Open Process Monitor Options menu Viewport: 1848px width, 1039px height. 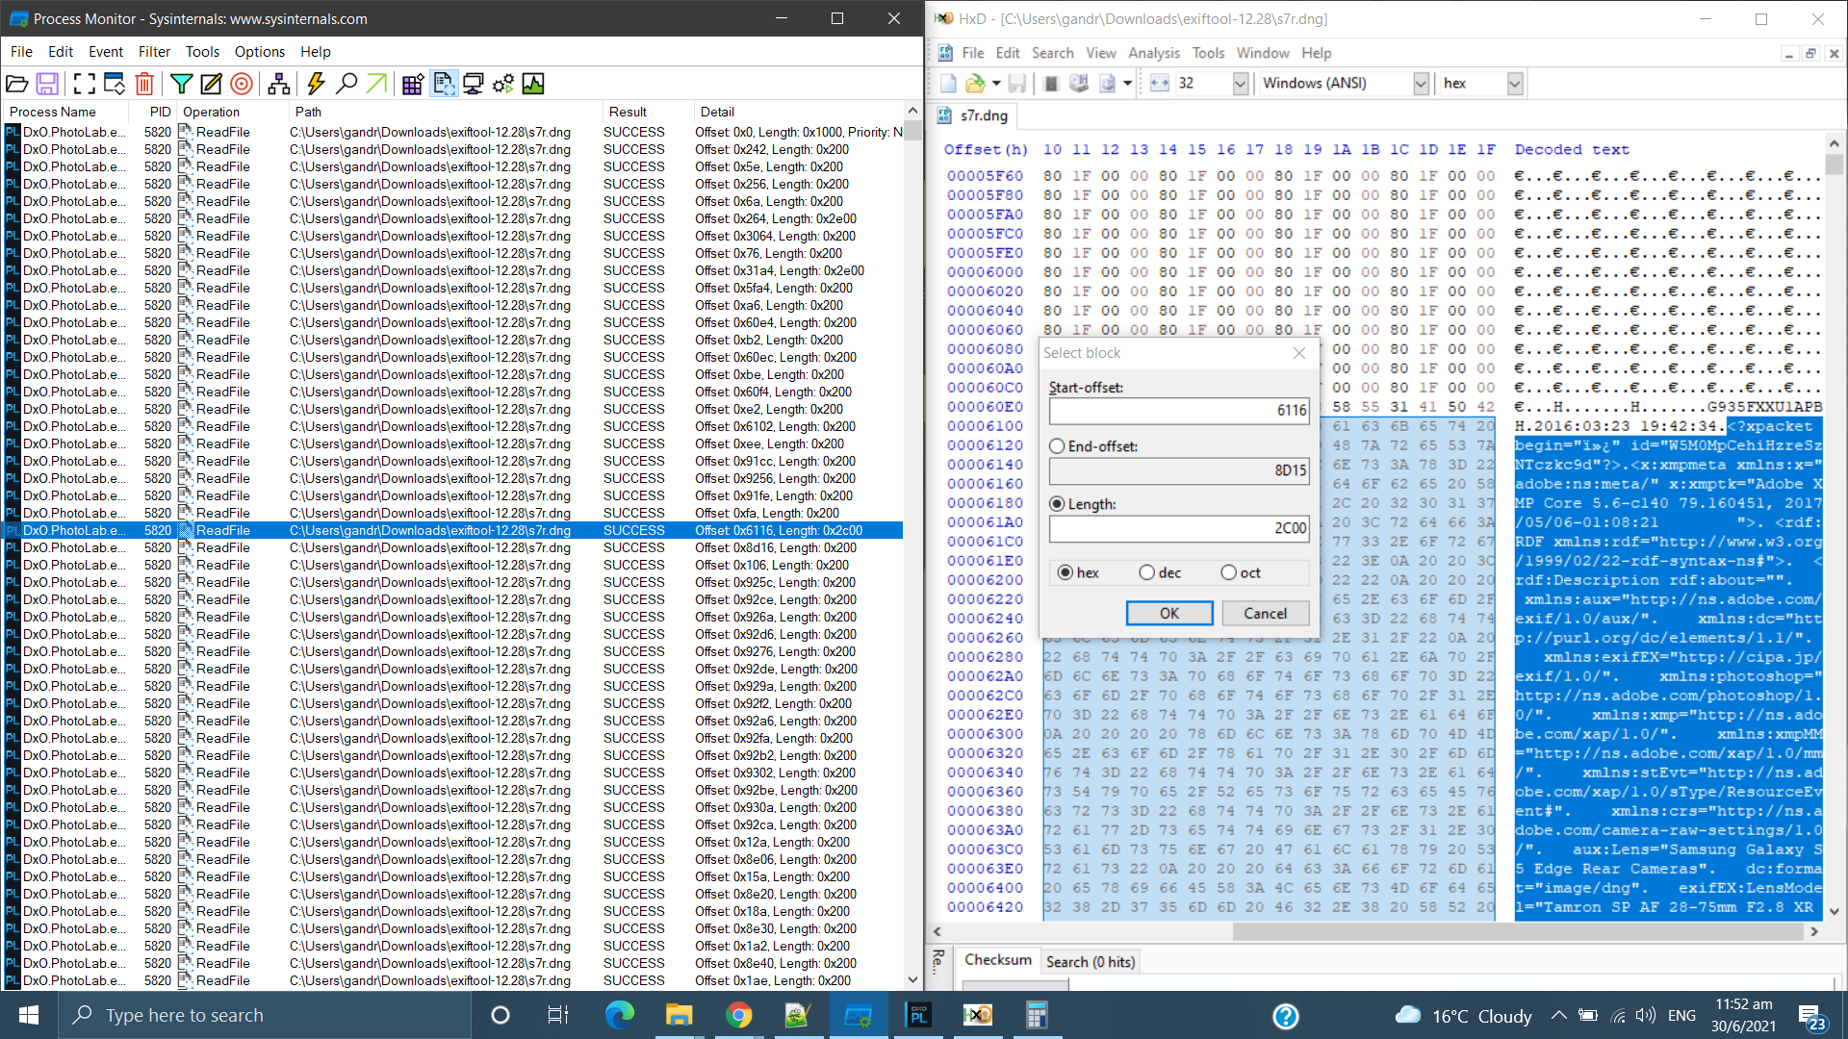260,52
